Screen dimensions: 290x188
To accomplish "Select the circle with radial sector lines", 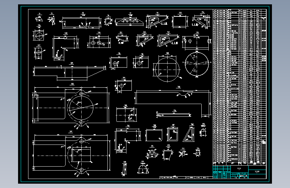I will tap(197, 64).
